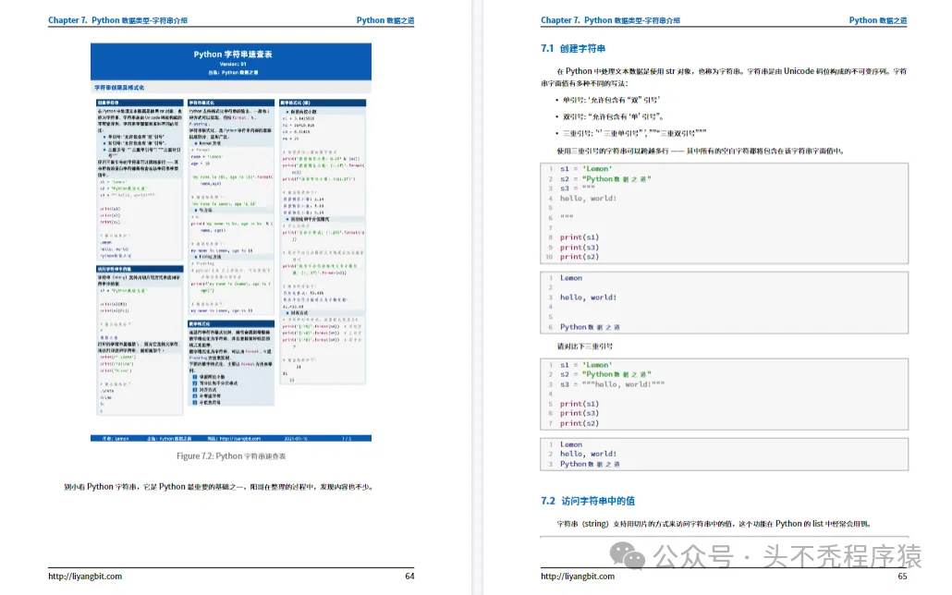Viewport: 952px width, 595px height.
Task: Click 'hello, world!' on line 4 of first code block
Action: (588, 198)
